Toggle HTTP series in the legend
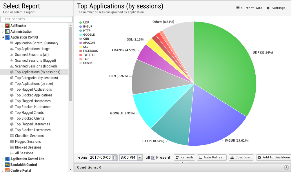291x172 pixels. (85, 31)
